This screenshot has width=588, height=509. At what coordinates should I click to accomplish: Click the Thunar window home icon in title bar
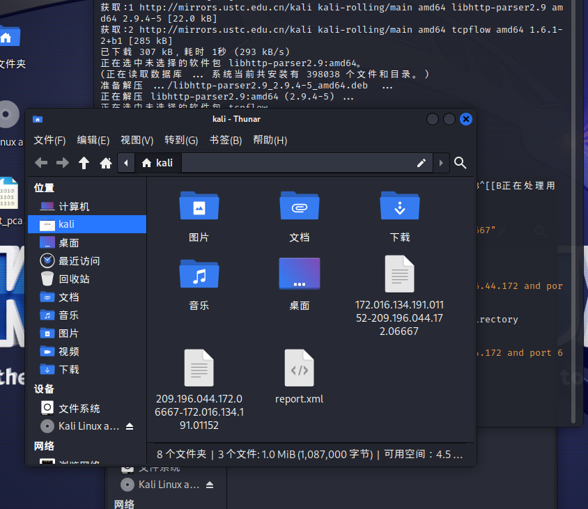[x=38, y=119]
